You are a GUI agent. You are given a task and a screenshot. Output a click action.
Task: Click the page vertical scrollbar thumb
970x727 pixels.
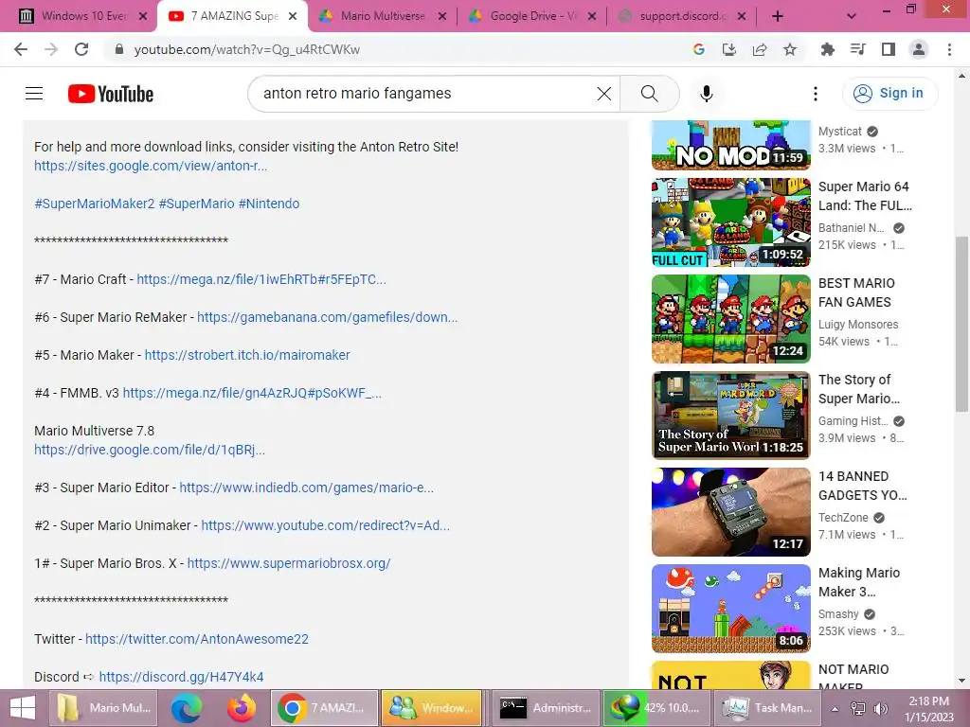(x=961, y=324)
